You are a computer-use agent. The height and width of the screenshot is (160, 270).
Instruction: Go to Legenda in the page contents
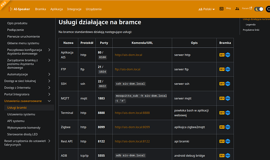point(250,24)
